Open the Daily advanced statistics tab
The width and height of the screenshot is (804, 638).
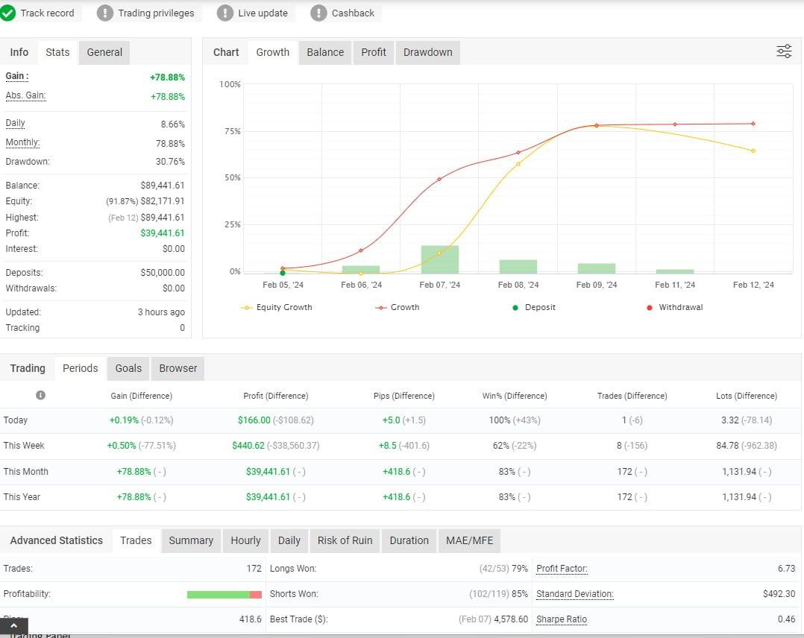[x=289, y=540]
